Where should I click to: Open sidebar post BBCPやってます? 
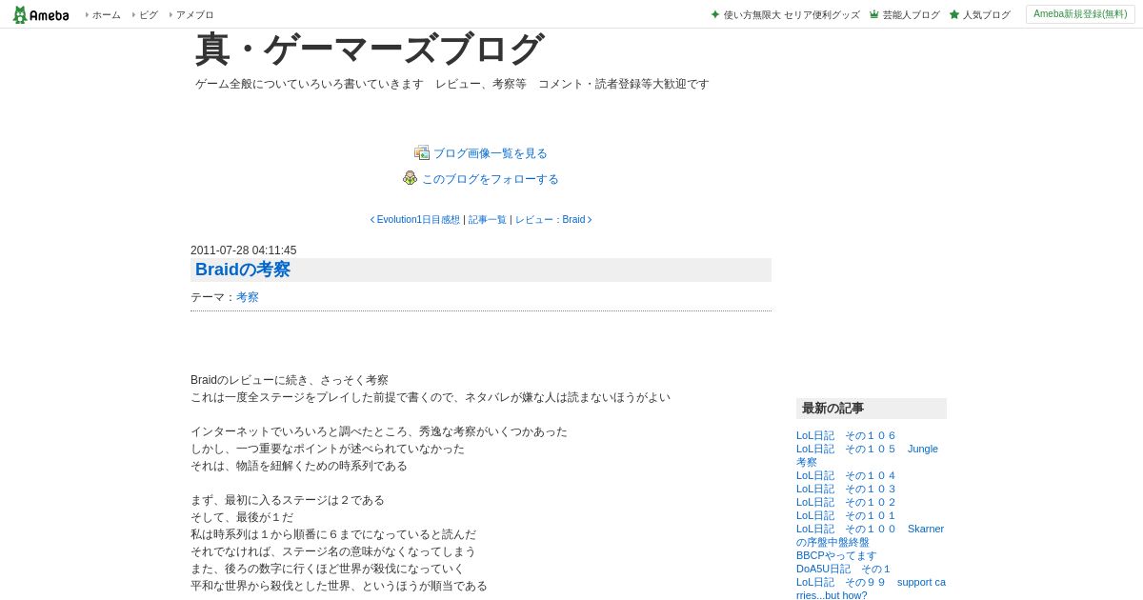[x=836, y=555]
